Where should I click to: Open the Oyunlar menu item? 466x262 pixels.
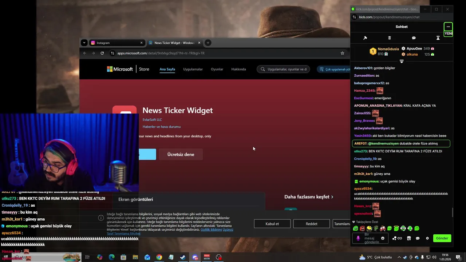coord(217,69)
